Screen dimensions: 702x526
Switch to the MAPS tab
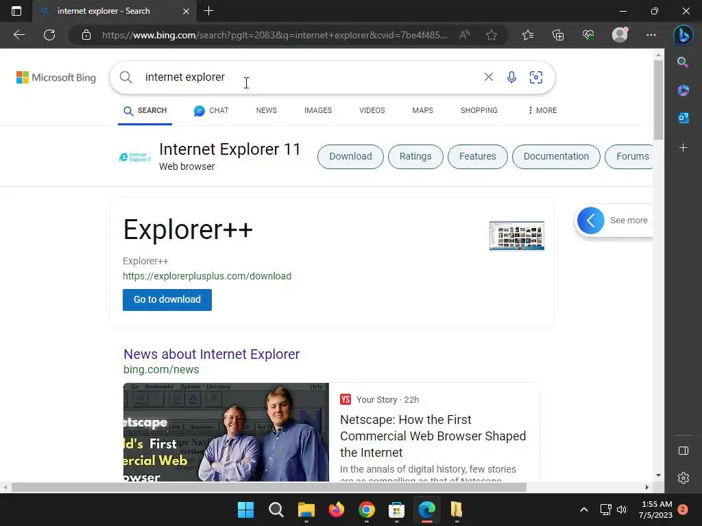pyautogui.click(x=422, y=110)
